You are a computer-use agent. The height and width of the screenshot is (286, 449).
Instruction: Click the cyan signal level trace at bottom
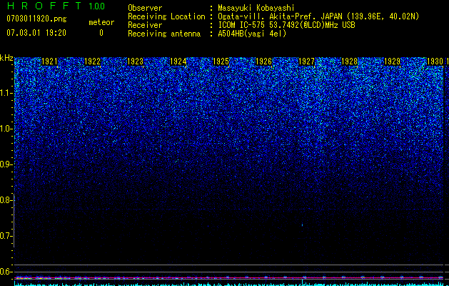click(229, 284)
